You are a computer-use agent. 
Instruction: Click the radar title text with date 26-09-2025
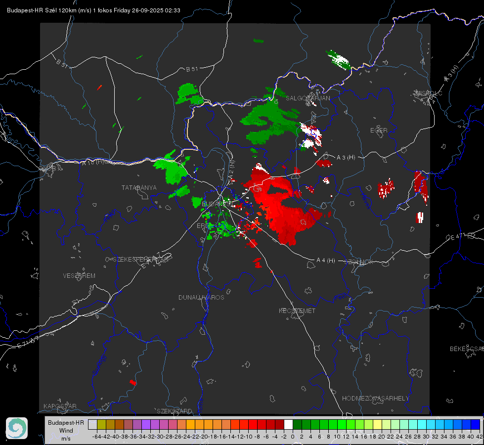93,10
